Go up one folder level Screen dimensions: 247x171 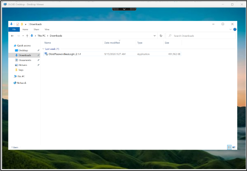coord(27,36)
